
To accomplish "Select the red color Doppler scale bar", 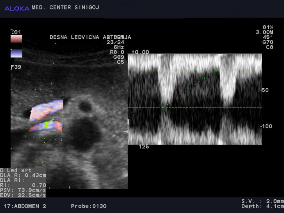I will [16, 39].
